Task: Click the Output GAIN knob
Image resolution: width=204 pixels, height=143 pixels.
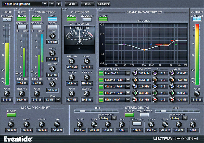Action: click(197, 94)
